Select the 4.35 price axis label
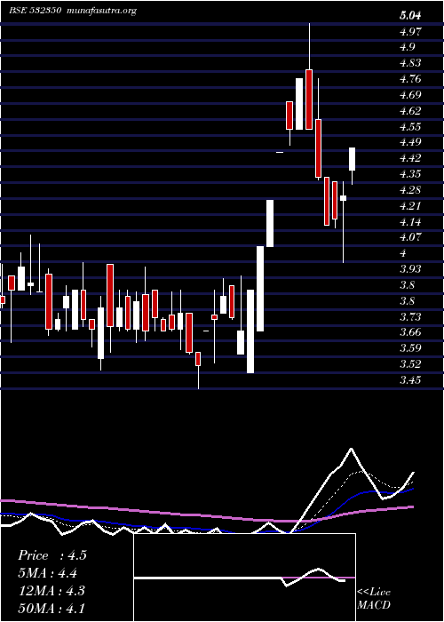 point(410,174)
